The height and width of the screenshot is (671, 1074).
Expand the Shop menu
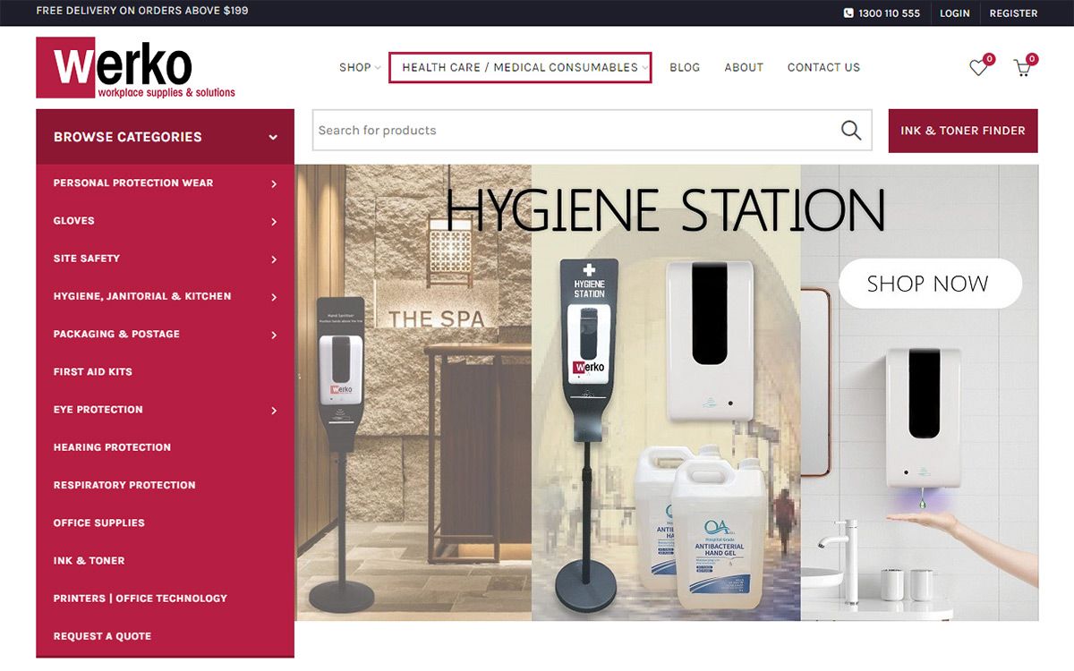360,67
